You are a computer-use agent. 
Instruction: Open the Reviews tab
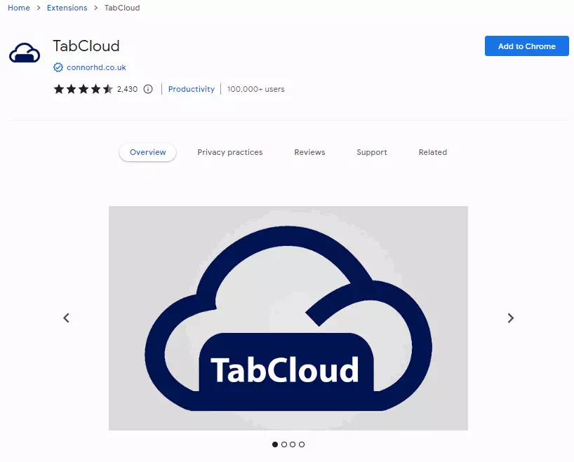pos(309,152)
